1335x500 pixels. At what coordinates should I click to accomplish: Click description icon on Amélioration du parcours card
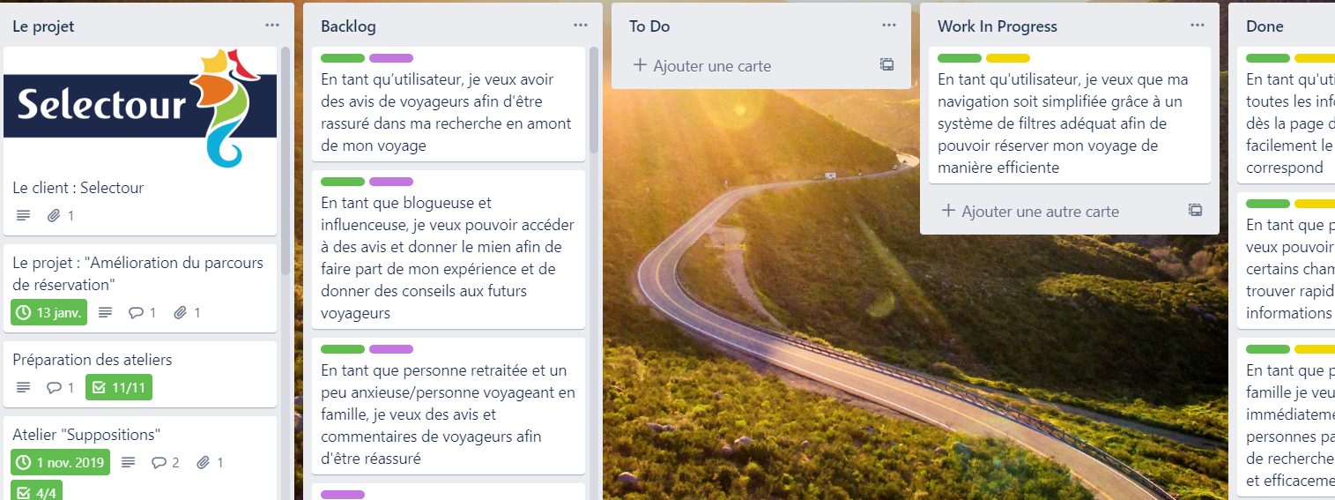[x=106, y=312]
